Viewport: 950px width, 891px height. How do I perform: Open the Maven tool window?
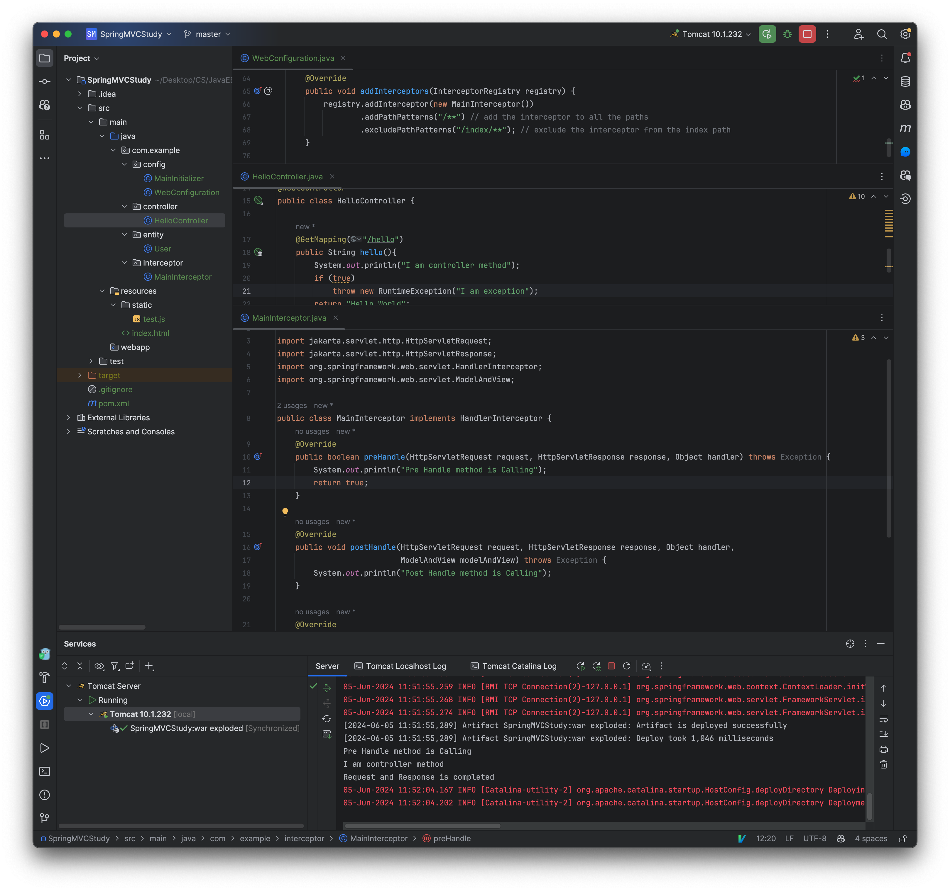(x=905, y=128)
